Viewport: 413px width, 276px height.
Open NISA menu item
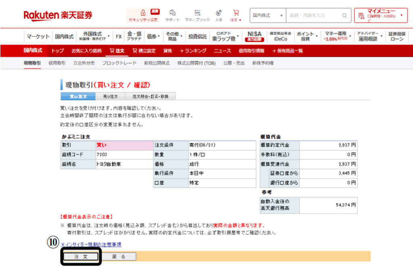[254, 36]
